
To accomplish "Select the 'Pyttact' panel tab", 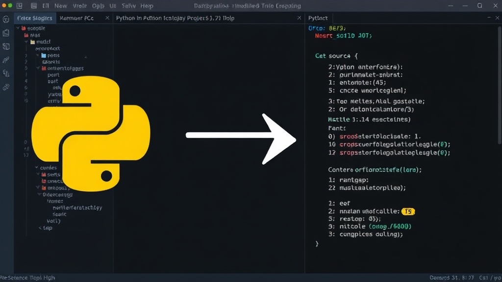I will point(318,18).
